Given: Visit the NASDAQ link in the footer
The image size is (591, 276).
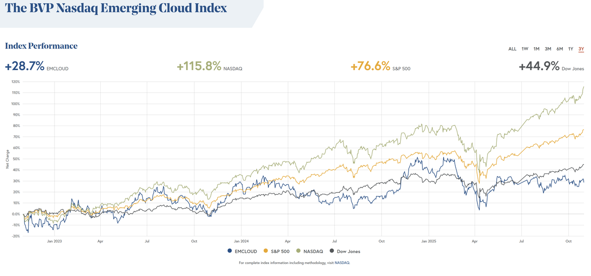Looking at the screenshot, I should coord(343,262).
